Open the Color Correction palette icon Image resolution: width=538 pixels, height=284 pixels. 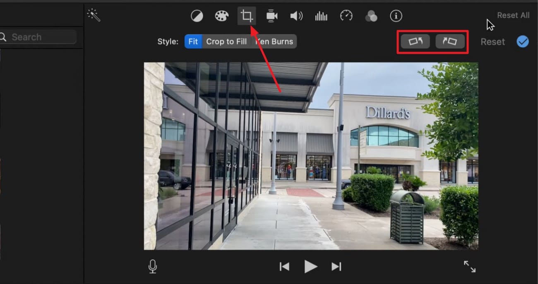pos(222,16)
